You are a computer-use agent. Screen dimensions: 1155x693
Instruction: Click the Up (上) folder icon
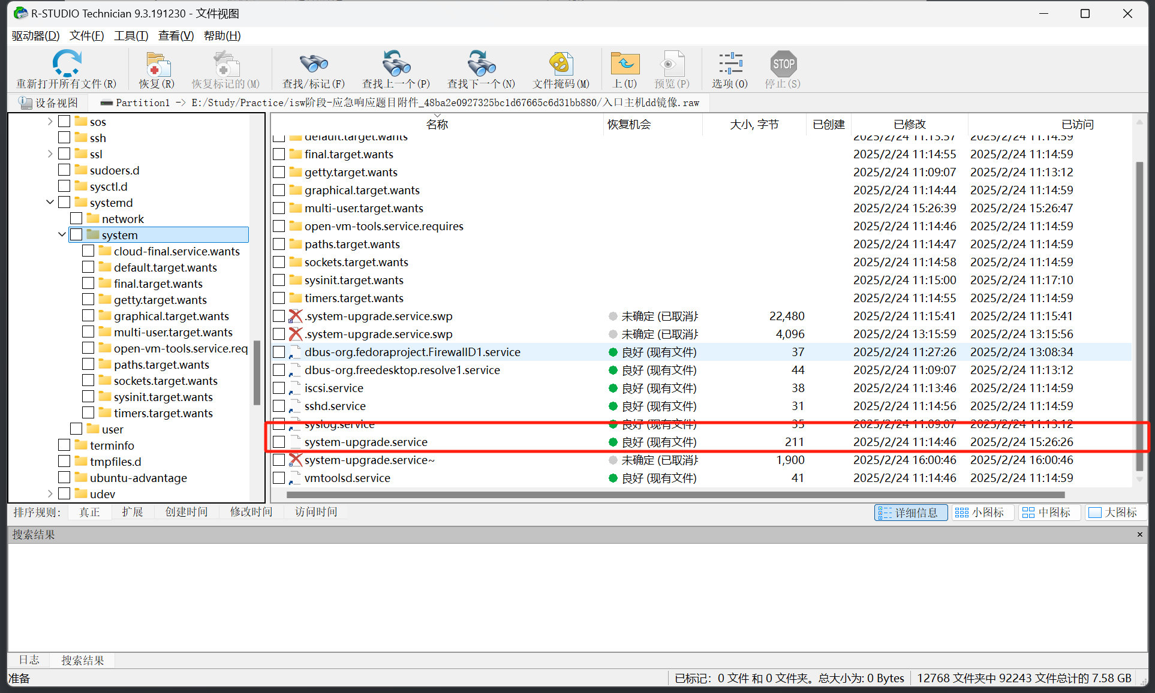coord(625,64)
